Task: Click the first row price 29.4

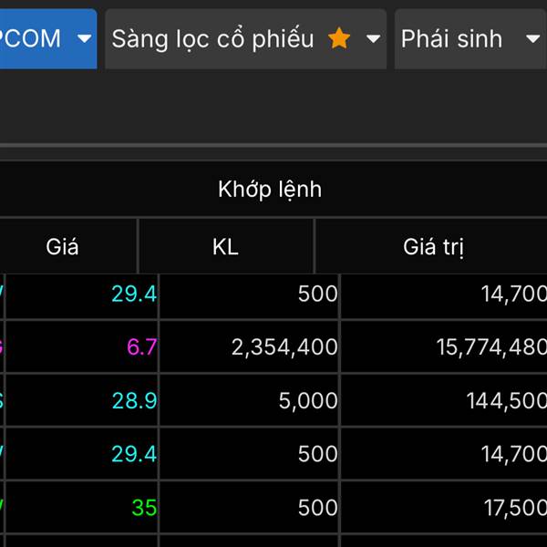Action: (x=134, y=294)
